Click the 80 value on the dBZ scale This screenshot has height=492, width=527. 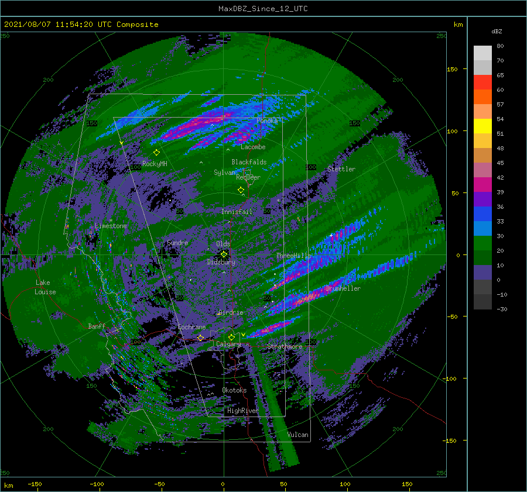click(500, 46)
